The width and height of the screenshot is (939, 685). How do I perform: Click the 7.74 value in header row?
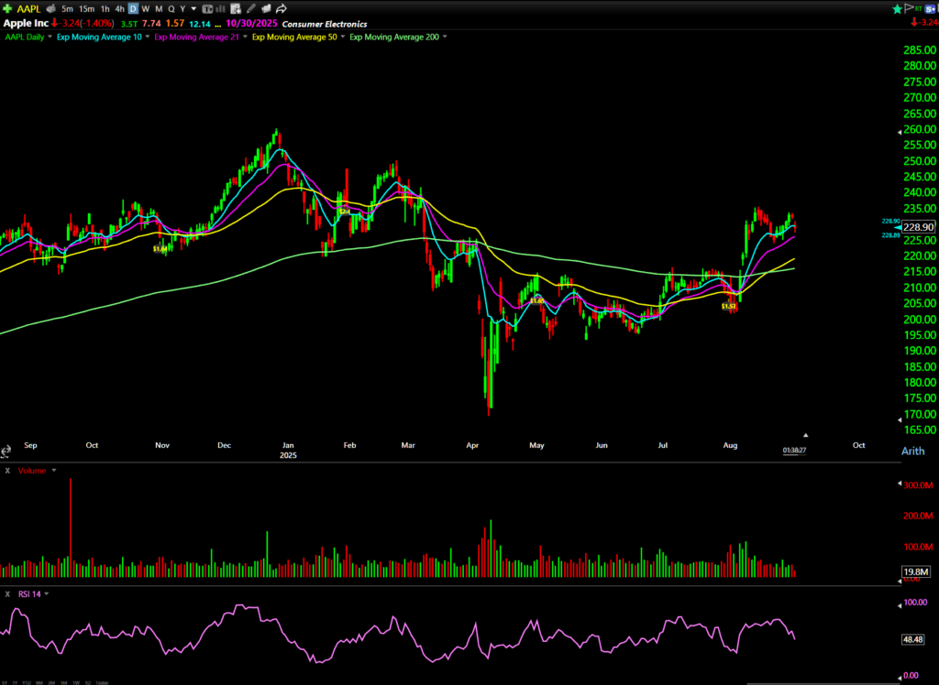click(x=151, y=24)
